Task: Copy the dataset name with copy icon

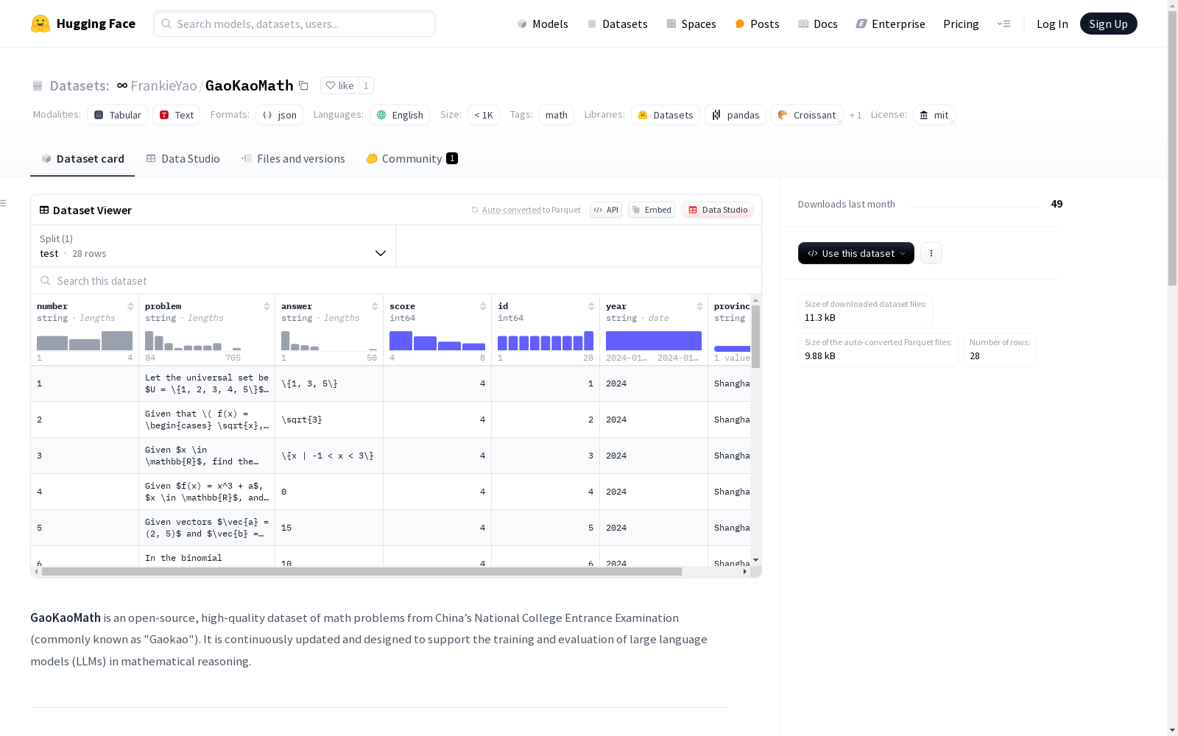Action: pos(303,85)
